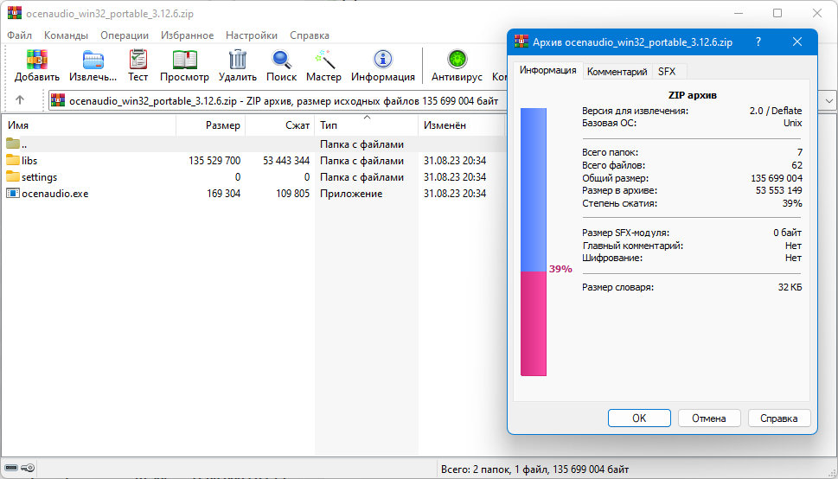Run the Тест archive test icon
The width and height of the screenshot is (838, 479).
(x=138, y=60)
